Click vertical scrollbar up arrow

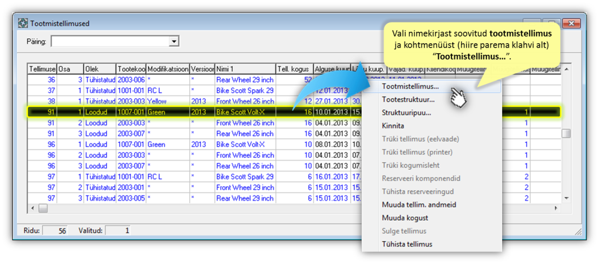[566, 69]
